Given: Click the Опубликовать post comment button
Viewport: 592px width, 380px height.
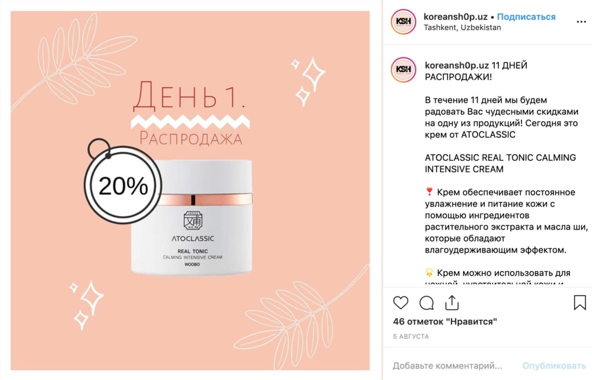Looking at the screenshot, I should pos(554,366).
